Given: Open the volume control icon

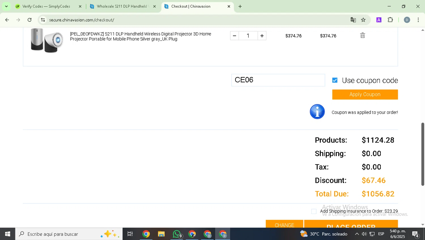Looking at the screenshot, I should click(364, 234).
